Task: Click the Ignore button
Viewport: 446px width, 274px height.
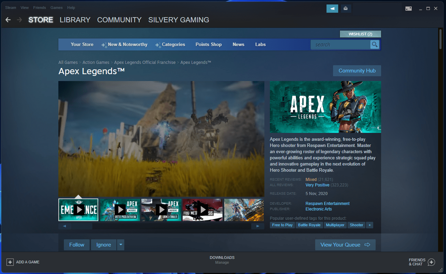Action: point(104,245)
